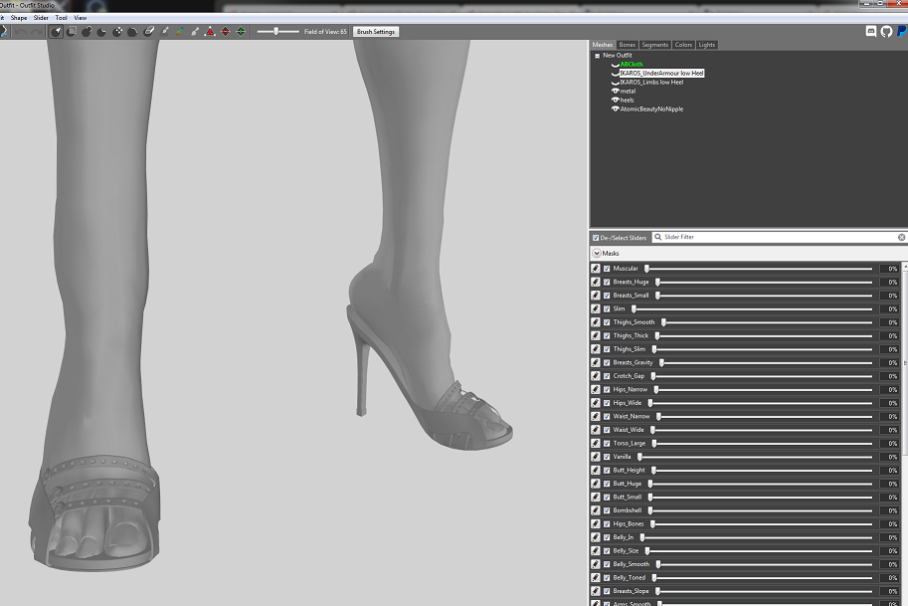Toggle the De-/Select Sliders checkbox
This screenshot has height=606, width=908.
click(x=596, y=238)
